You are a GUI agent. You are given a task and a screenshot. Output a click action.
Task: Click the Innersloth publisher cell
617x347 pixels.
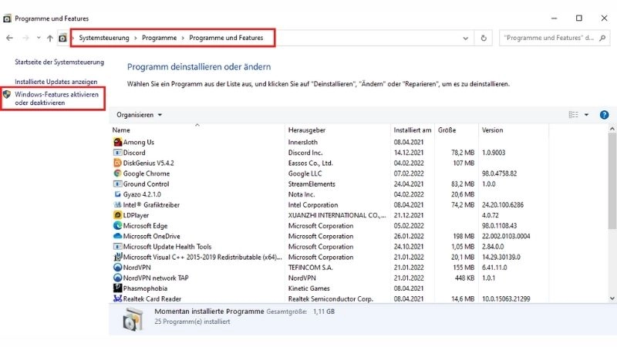tap(302, 142)
